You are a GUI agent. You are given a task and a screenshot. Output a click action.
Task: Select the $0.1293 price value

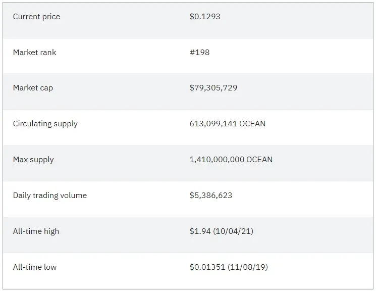[x=205, y=16]
